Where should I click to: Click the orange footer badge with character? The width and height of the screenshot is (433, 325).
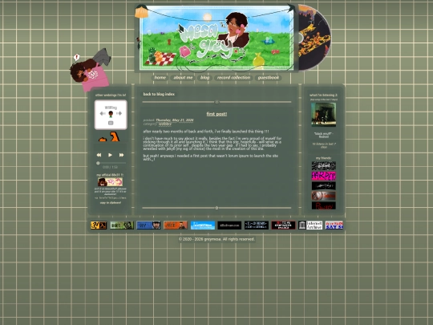(x=176, y=225)
